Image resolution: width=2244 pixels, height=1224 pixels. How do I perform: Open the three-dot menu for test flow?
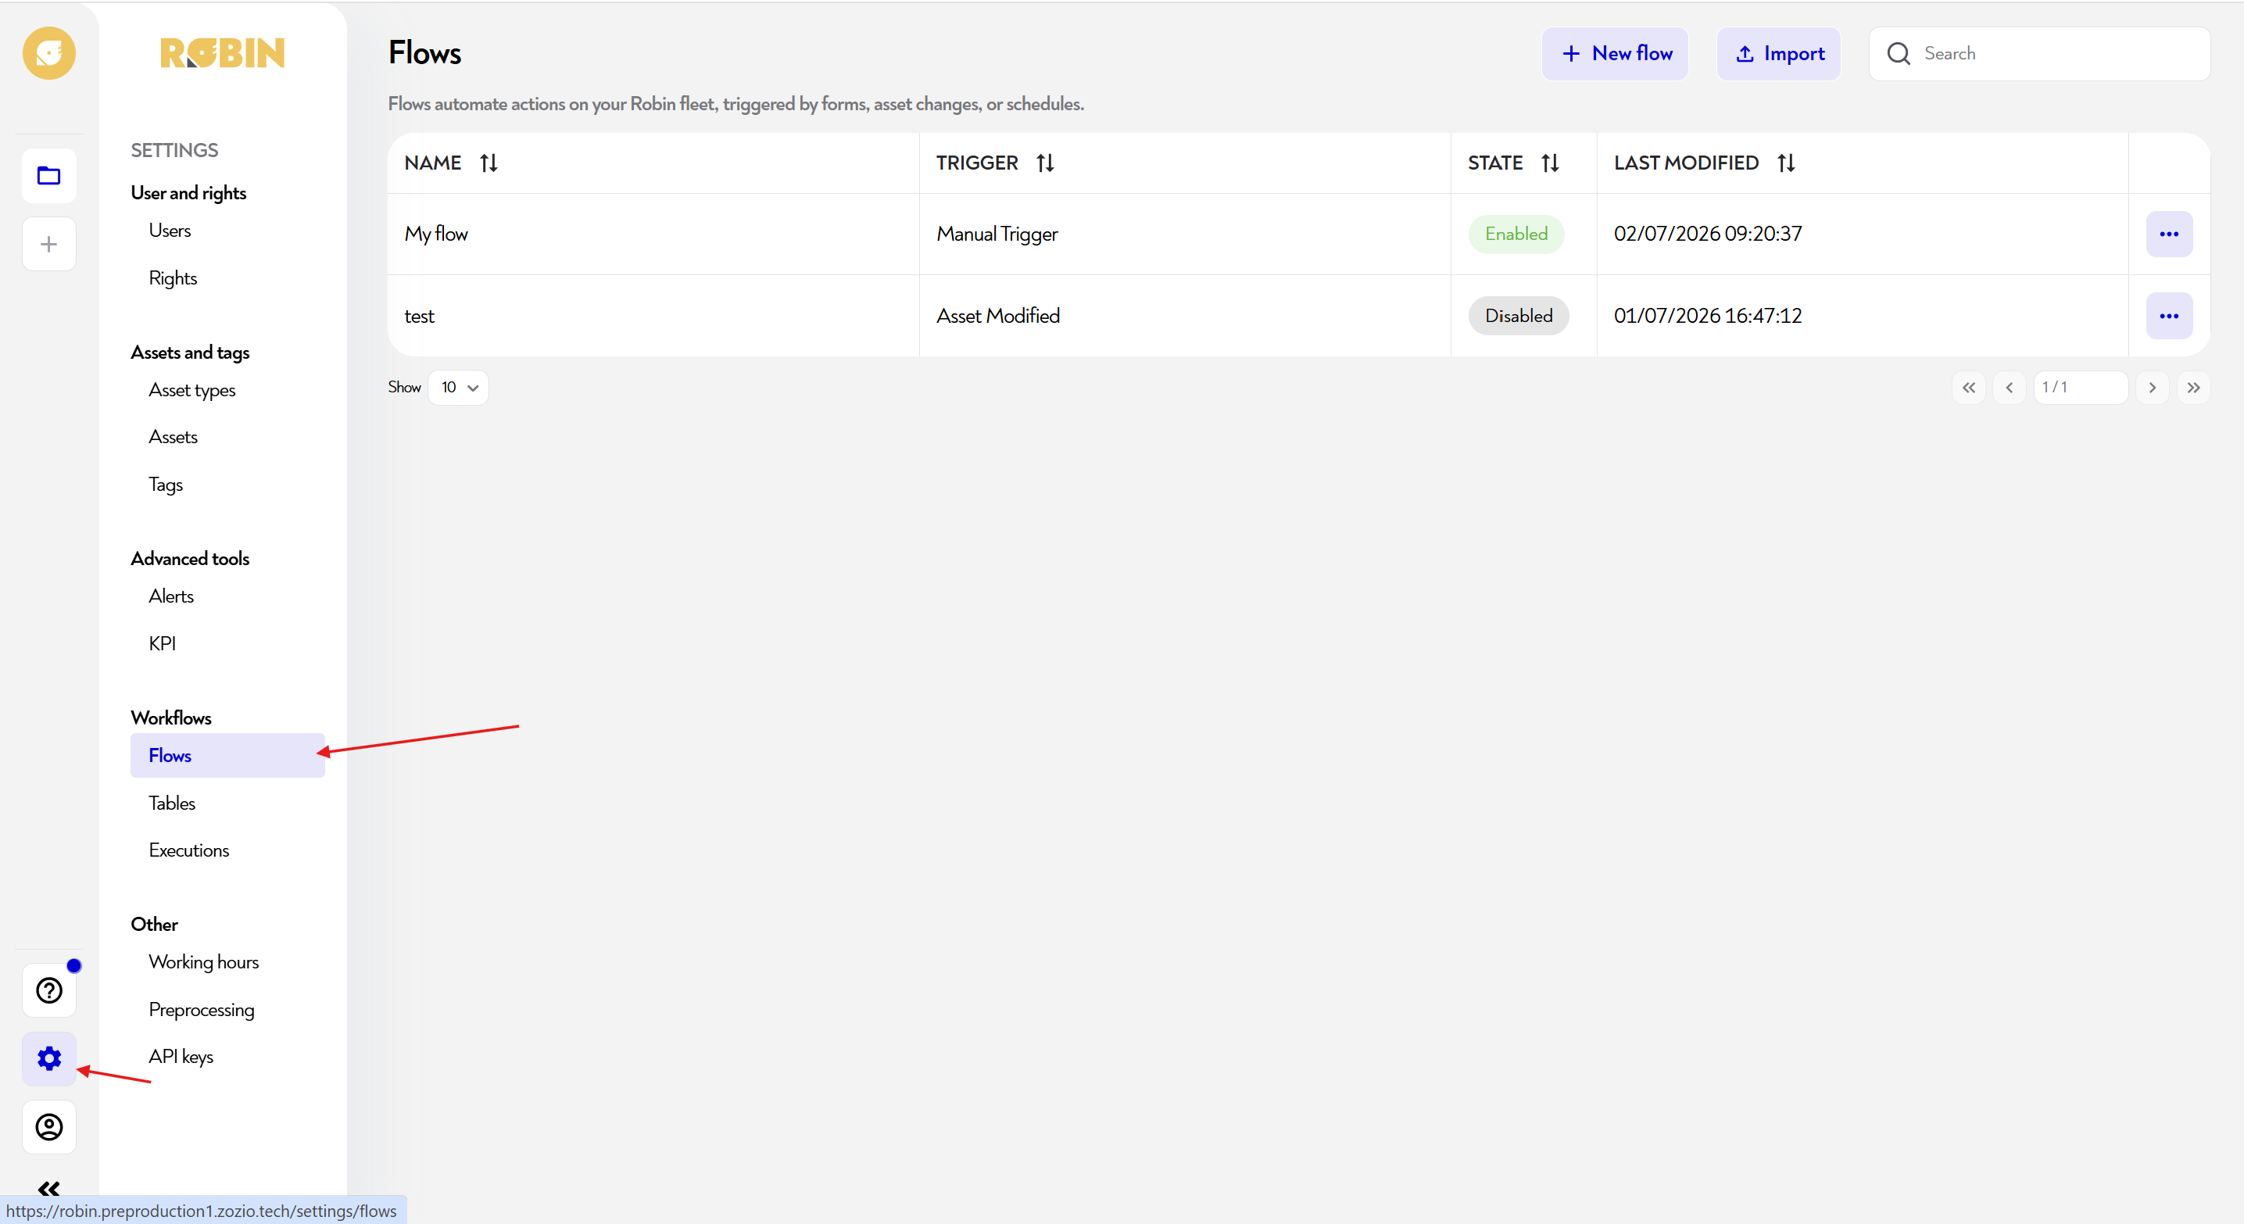2168,315
